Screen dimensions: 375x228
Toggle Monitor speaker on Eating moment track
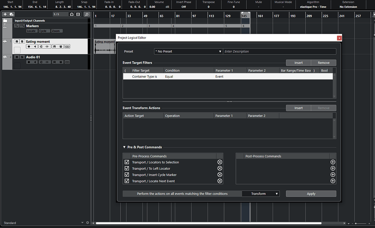(35, 47)
